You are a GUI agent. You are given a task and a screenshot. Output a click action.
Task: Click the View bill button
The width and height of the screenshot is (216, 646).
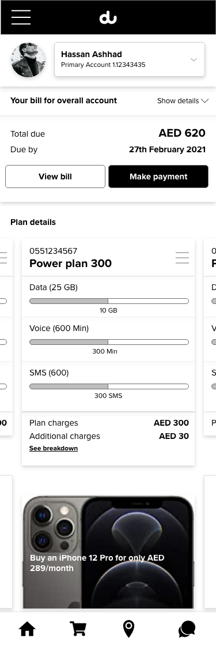[55, 176]
